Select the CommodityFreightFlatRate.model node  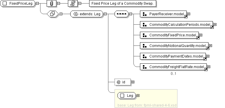(x=173, y=67)
